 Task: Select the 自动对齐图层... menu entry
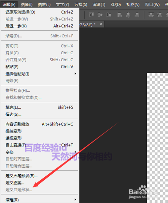[x=40, y=159]
